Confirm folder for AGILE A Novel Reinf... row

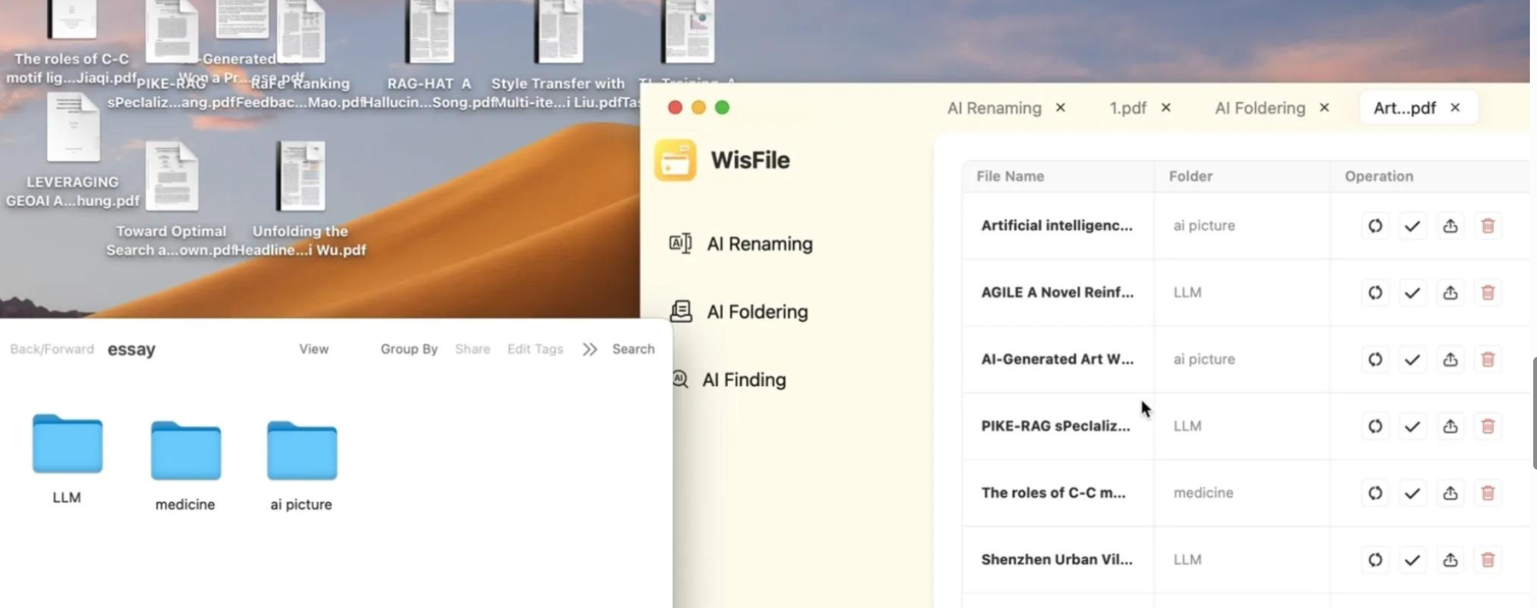pyautogui.click(x=1412, y=293)
